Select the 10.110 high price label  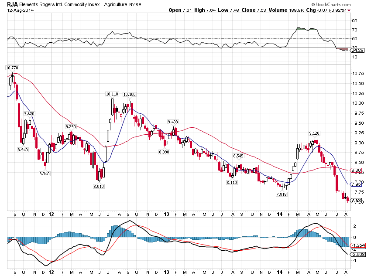(112, 94)
